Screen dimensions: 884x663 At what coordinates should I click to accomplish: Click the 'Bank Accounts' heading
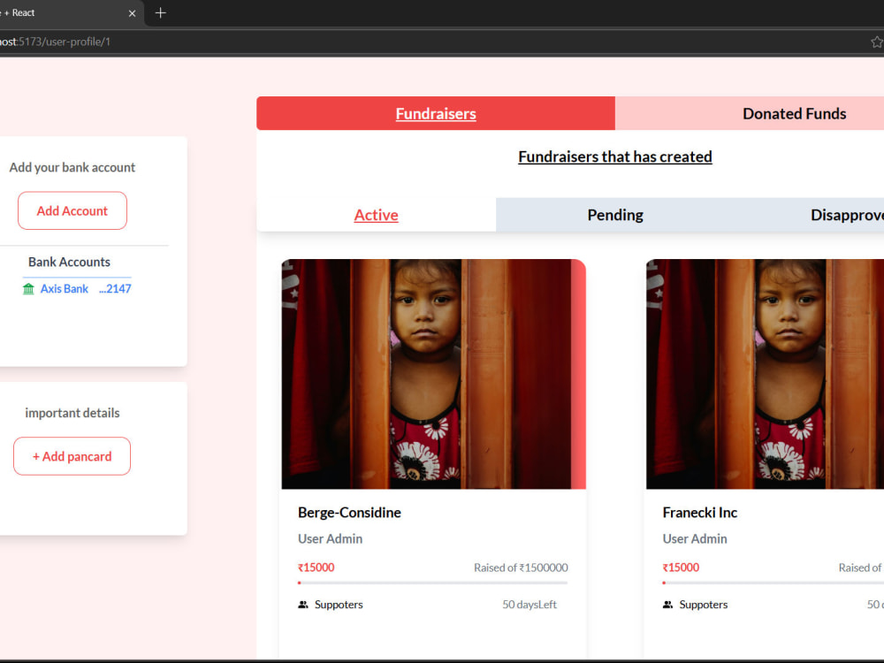(69, 263)
